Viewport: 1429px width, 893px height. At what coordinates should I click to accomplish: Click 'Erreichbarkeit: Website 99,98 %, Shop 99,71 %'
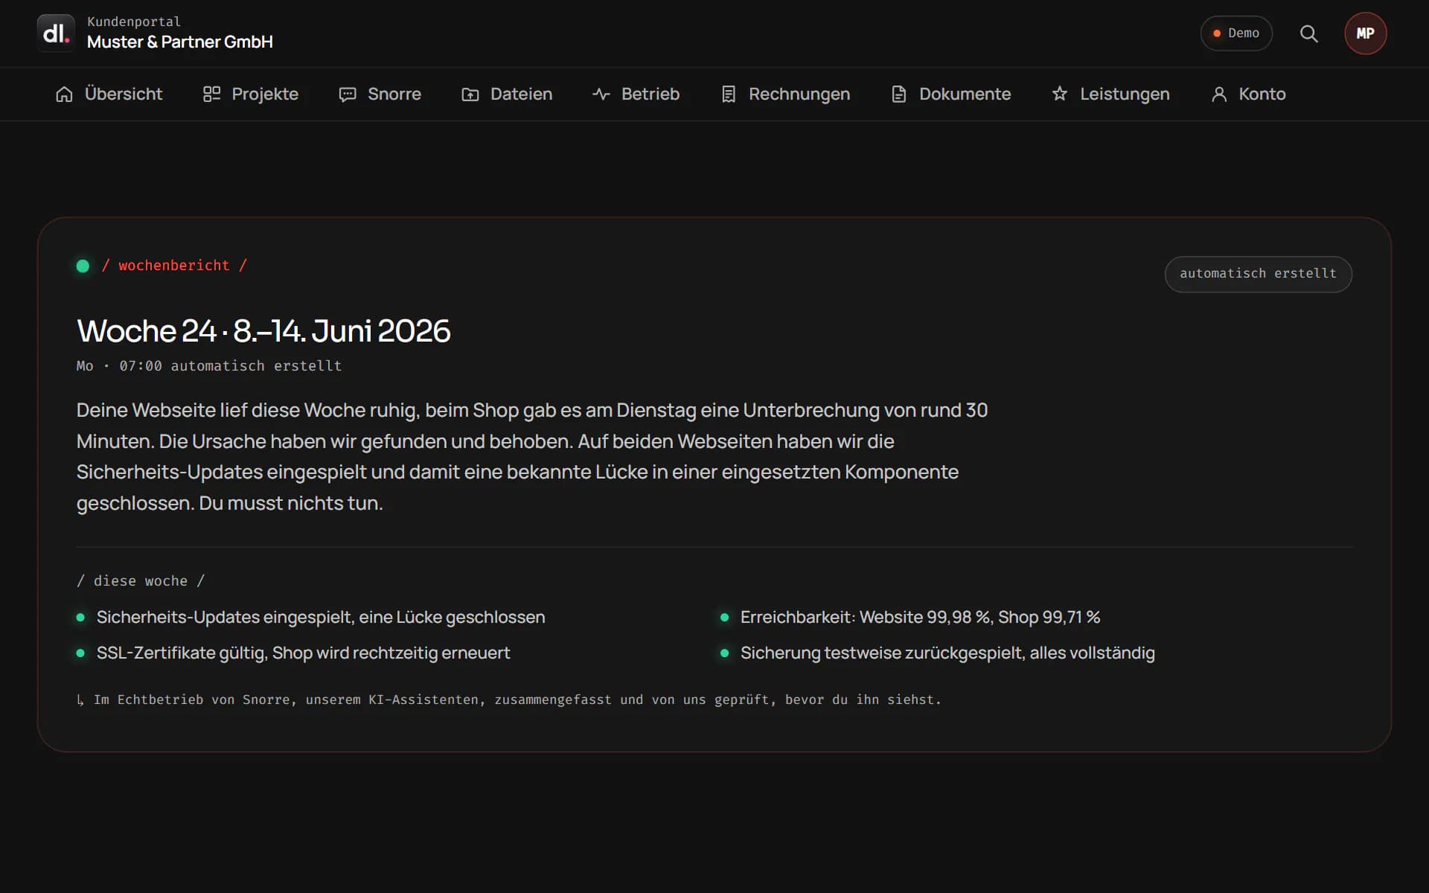point(920,618)
